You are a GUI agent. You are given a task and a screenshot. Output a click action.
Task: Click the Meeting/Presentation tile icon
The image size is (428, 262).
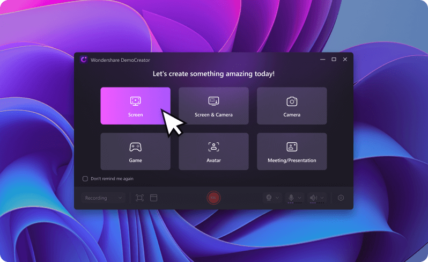(292, 147)
